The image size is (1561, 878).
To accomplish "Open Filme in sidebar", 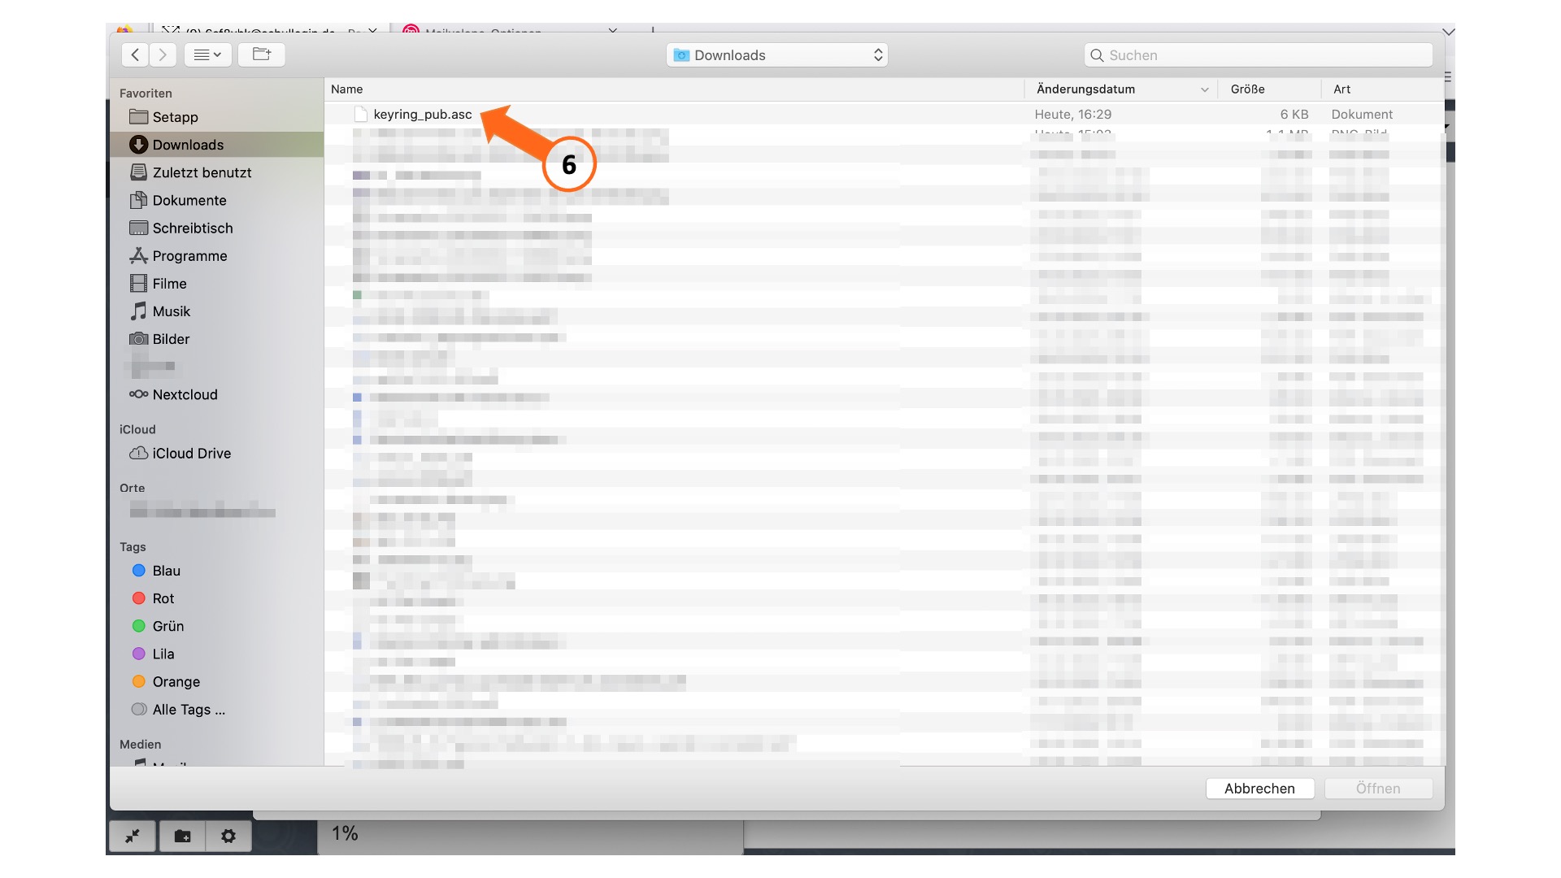I will (216, 283).
